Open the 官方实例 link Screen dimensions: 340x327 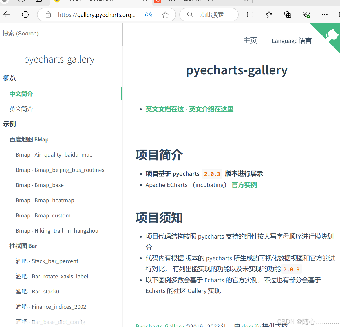click(x=244, y=185)
